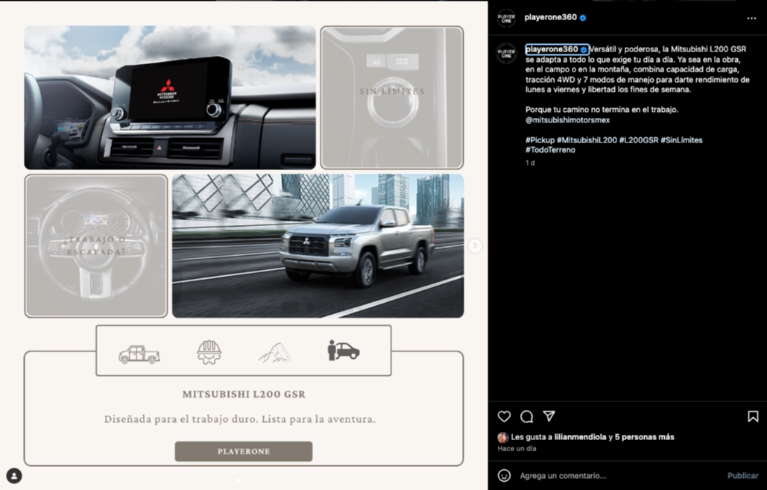Open playerone360 avatar beside the caption
Screen dimensions: 767x490
click(507, 54)
